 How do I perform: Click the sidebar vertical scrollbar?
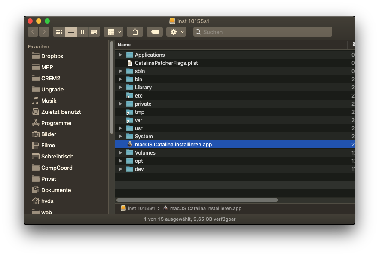point(111,88)
